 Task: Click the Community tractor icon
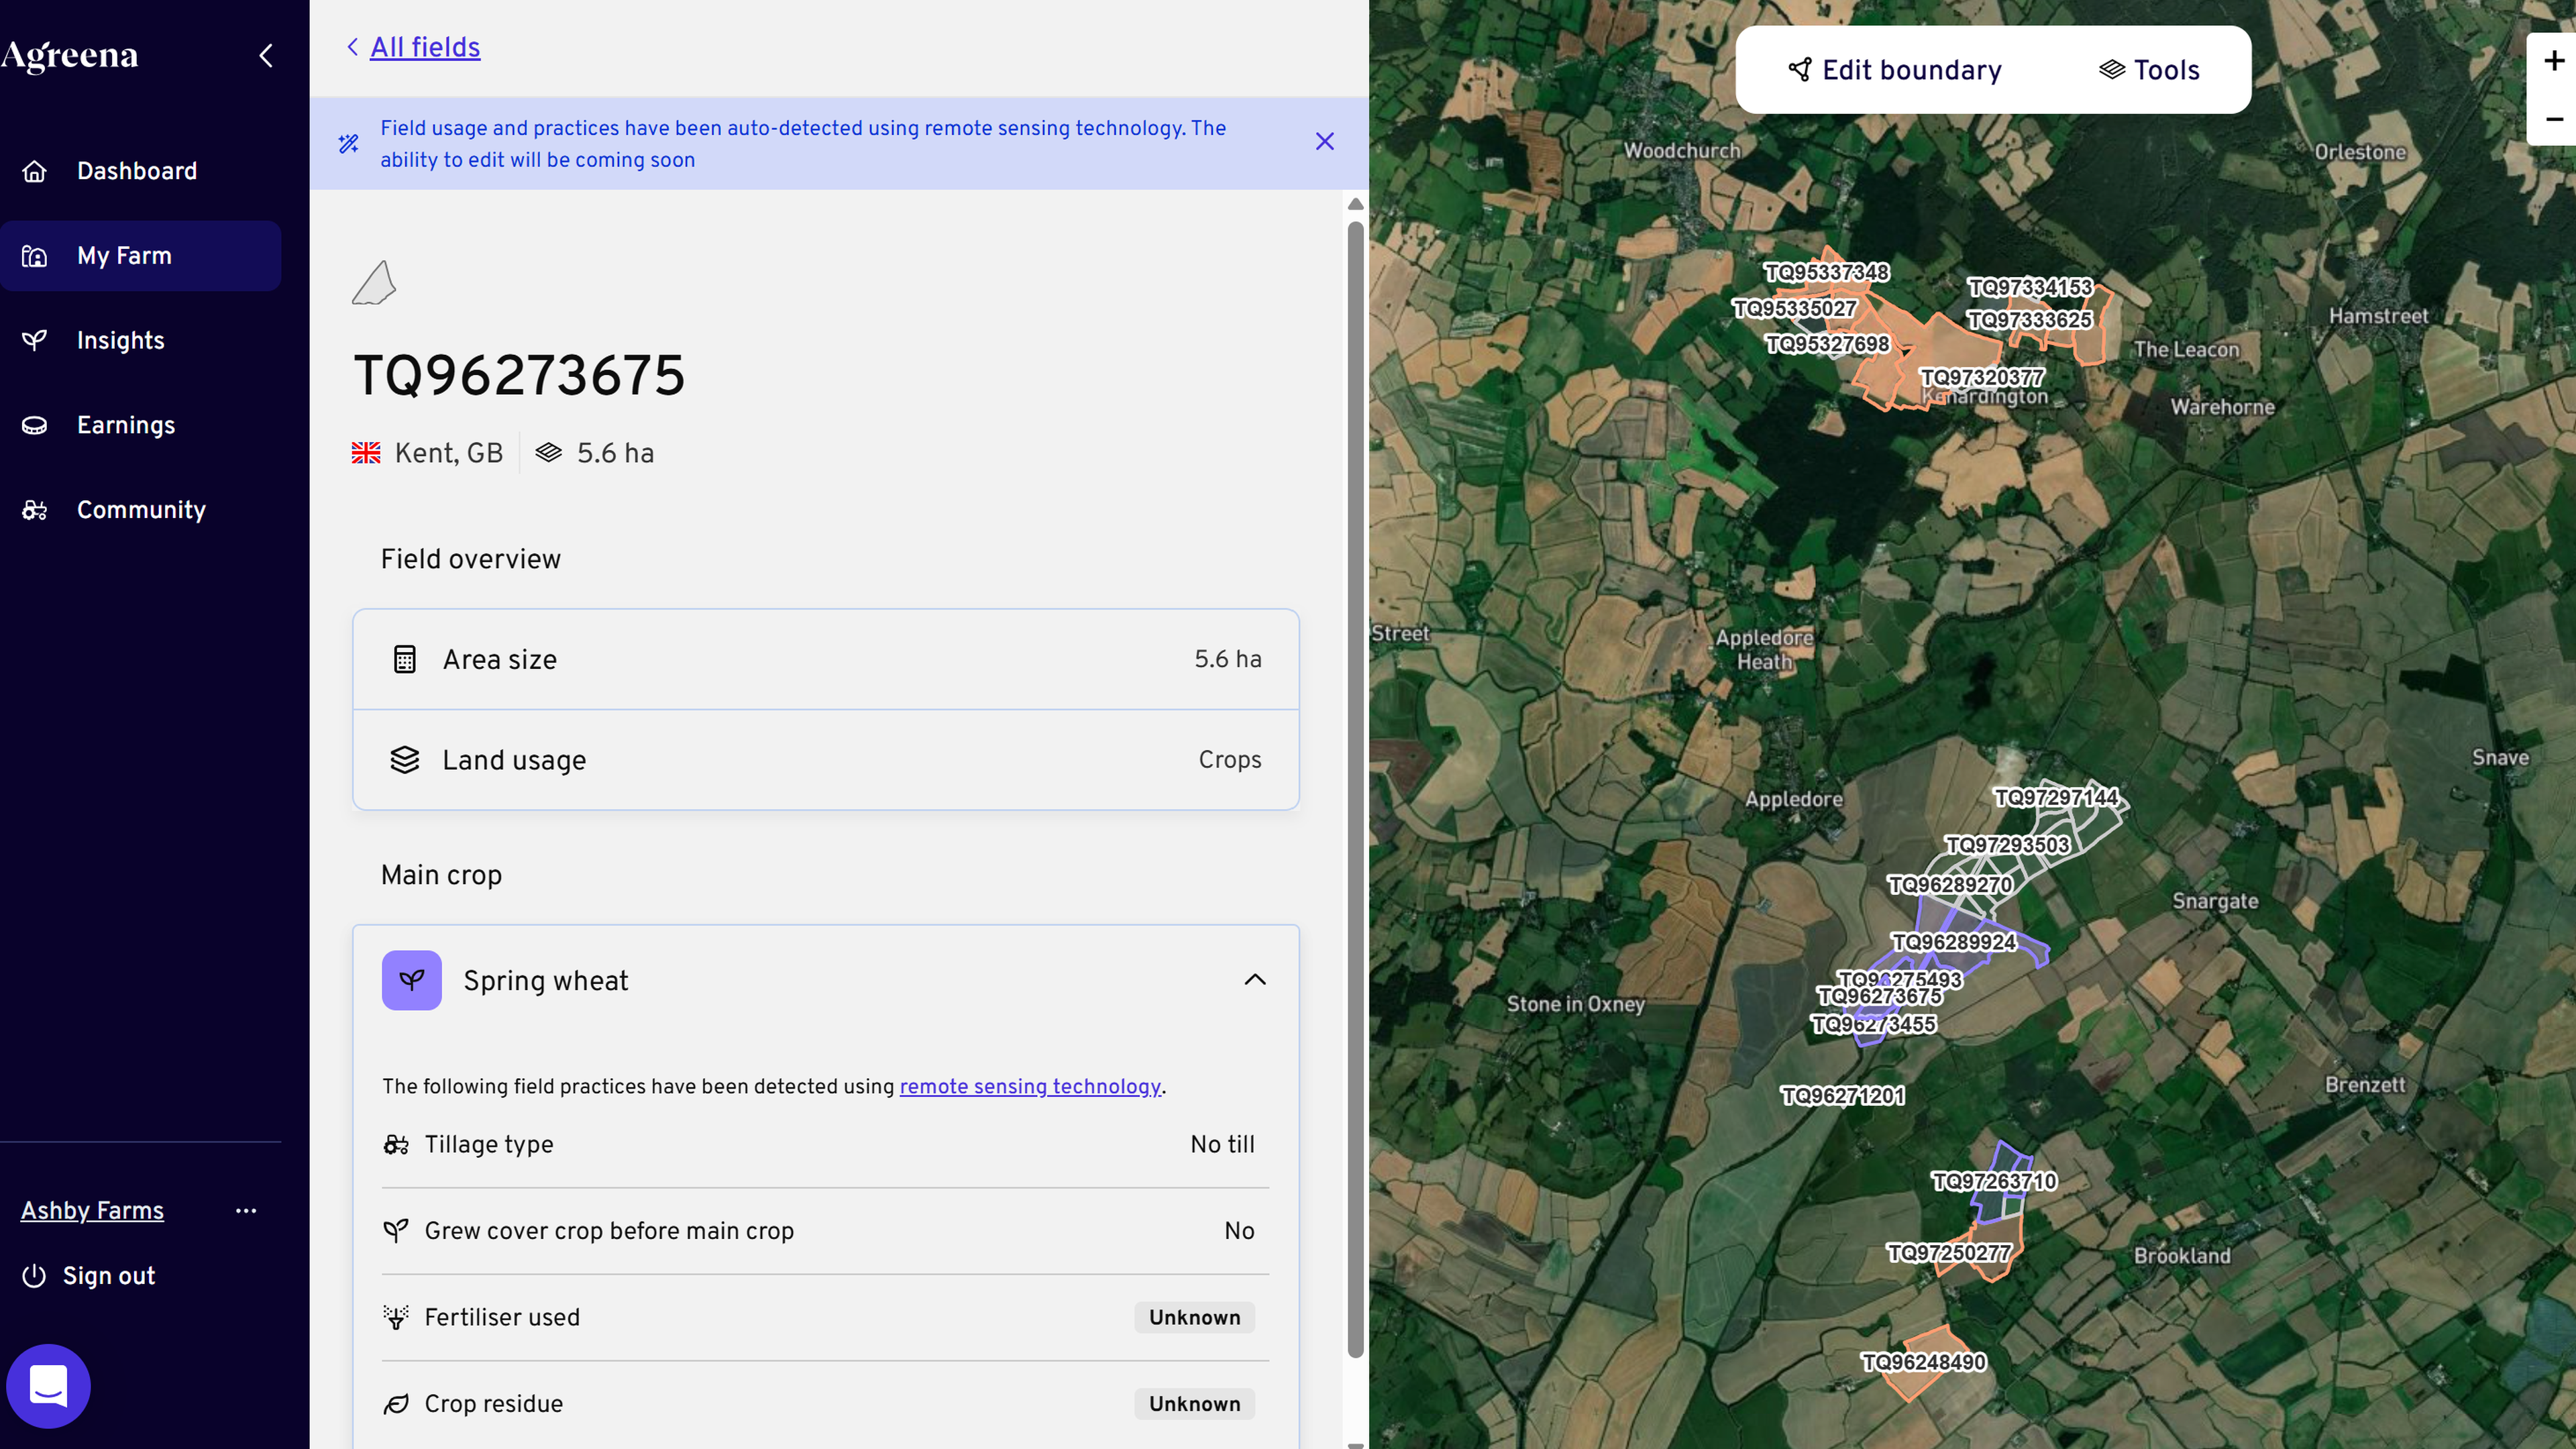(35, 510)
